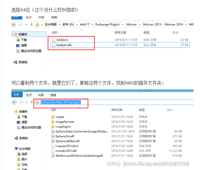Sort by 大小 column in upper window
This screenshot has width=200, height=170.
(175, 33)
